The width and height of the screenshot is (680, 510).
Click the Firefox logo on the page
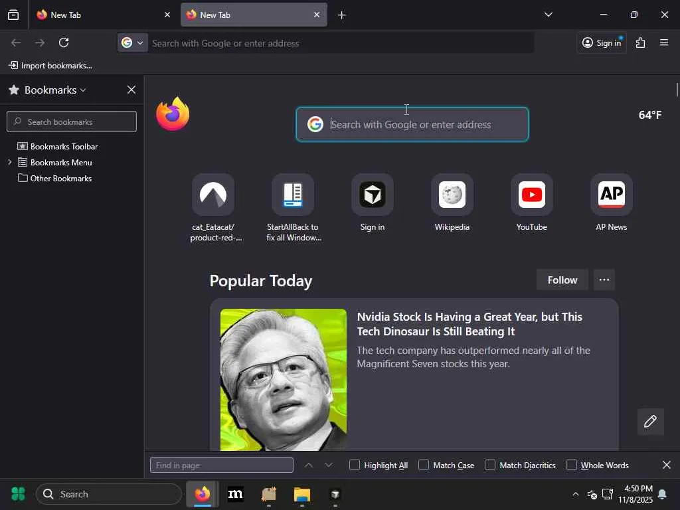tap(173, 114)
